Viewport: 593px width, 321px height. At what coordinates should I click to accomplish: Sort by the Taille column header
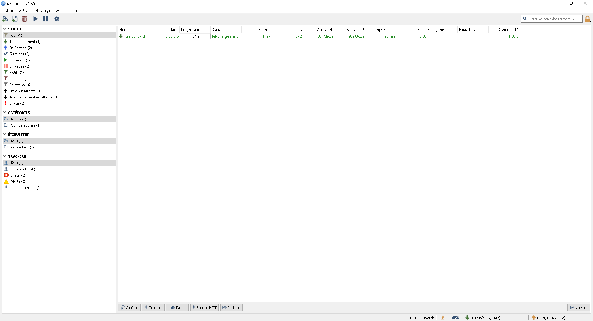pos(164,30)
